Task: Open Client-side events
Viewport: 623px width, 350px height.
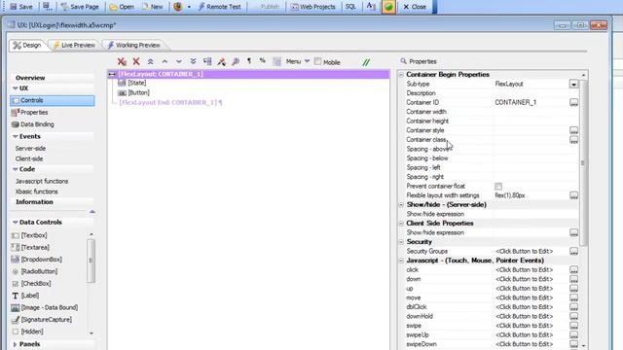Action: pyautogui.click(x=29, y=158)
